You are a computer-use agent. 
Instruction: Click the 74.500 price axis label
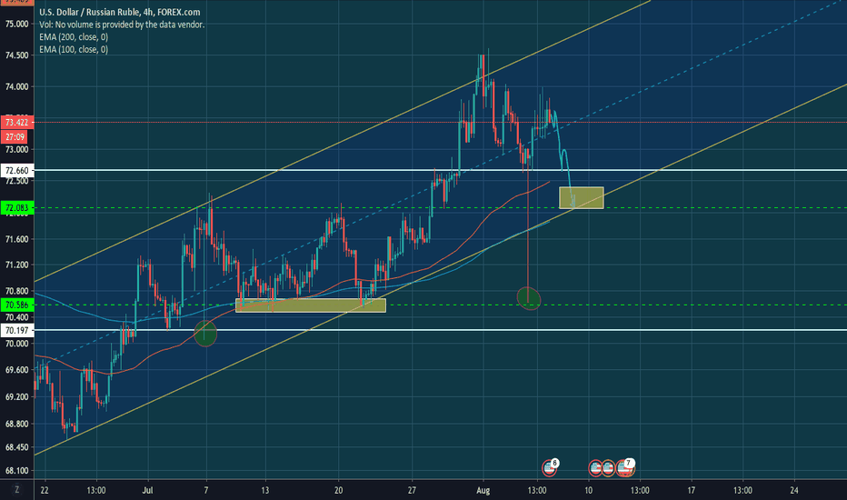point(16,55)
